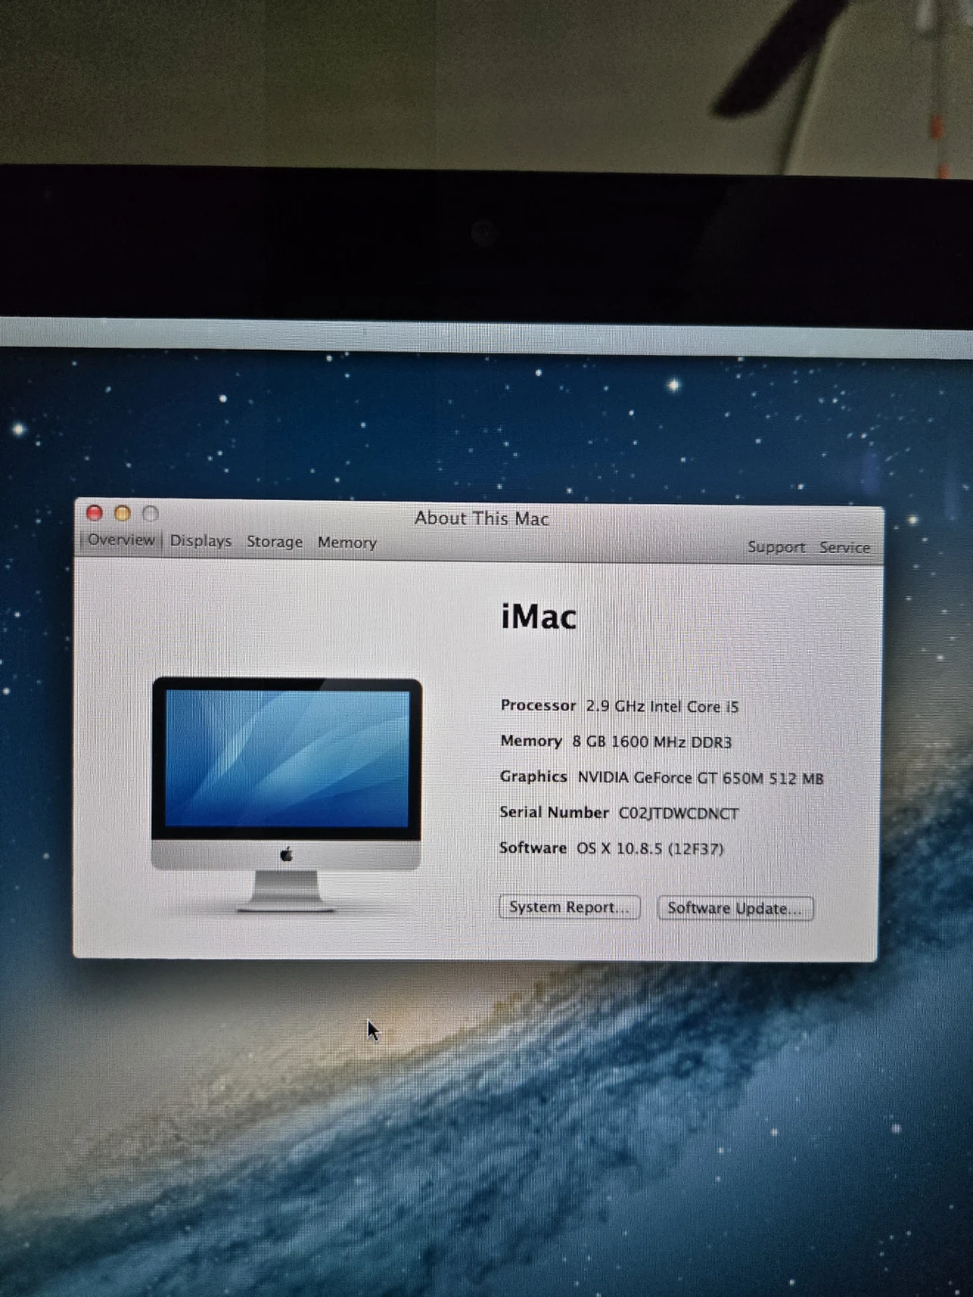Viewport: 973px width, 1297px height.
Task: Open the Memory tab
Action: [x=347, y=542]
